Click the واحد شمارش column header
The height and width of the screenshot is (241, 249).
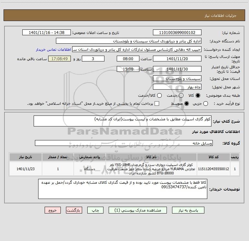(x=90, y=157)
